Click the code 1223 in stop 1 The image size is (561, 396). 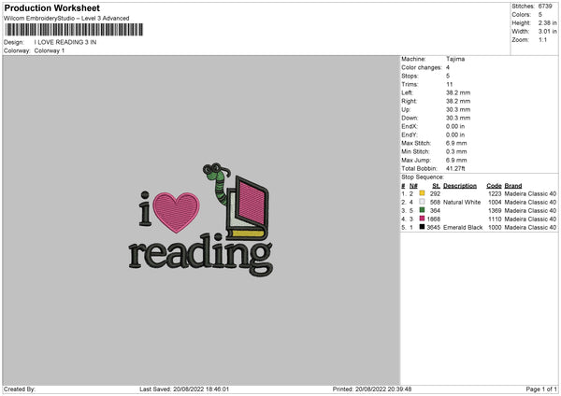click(495, 193)
